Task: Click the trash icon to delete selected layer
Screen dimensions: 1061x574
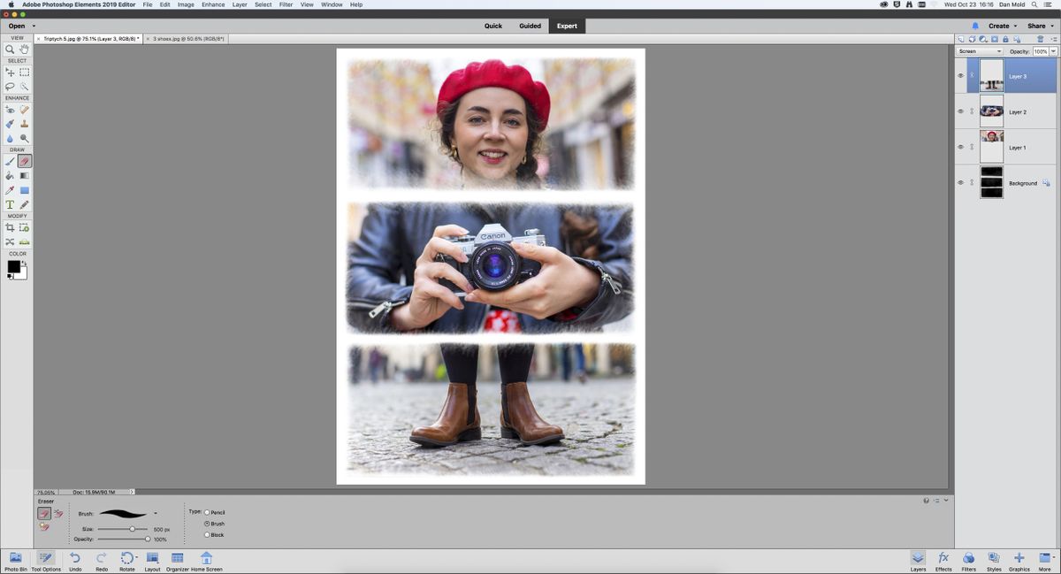Action: [x=1041, y=39]
